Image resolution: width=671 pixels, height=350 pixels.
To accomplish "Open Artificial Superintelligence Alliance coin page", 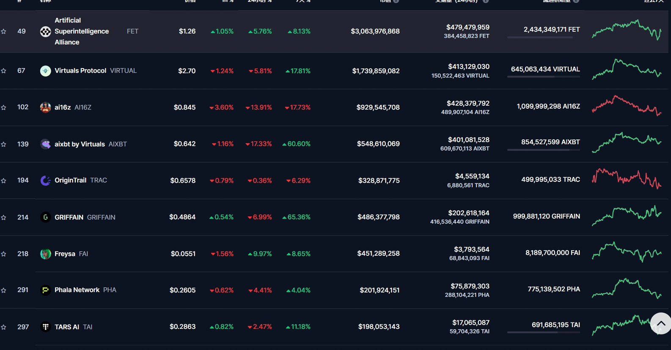I will [82, 31].
